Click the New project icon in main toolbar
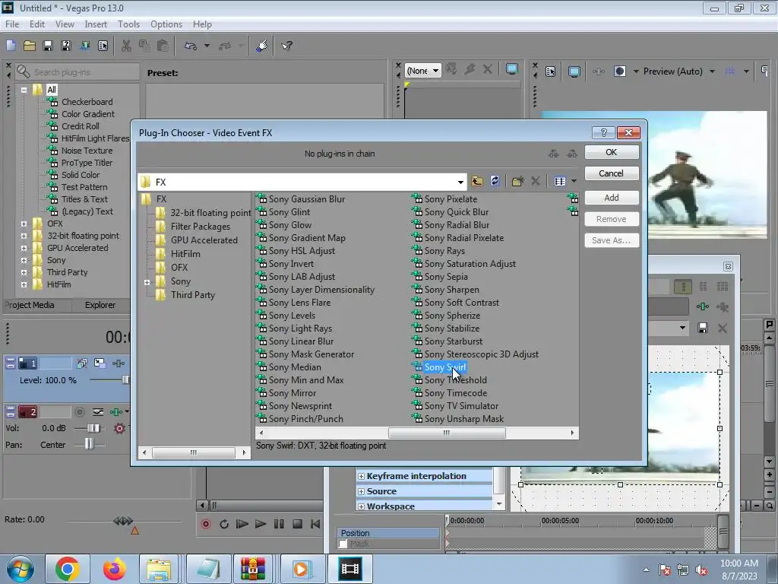Image resolution: width=778 pixels, height=584 pixels. tap(11, 46)
